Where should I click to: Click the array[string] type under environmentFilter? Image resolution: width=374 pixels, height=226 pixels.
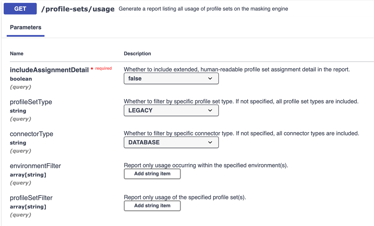tap(28, 175)
